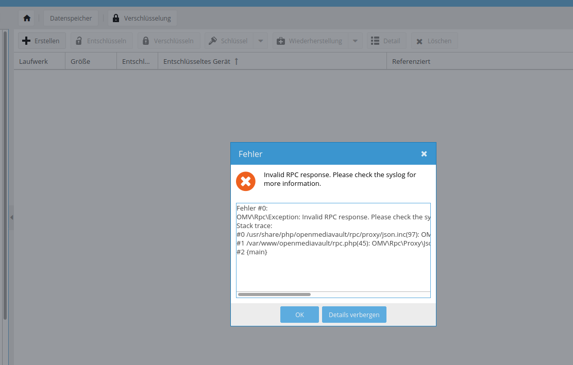Viewport: 573px width, 365px height.
Task: Confirm the error with OK
Action: (299, 314)
